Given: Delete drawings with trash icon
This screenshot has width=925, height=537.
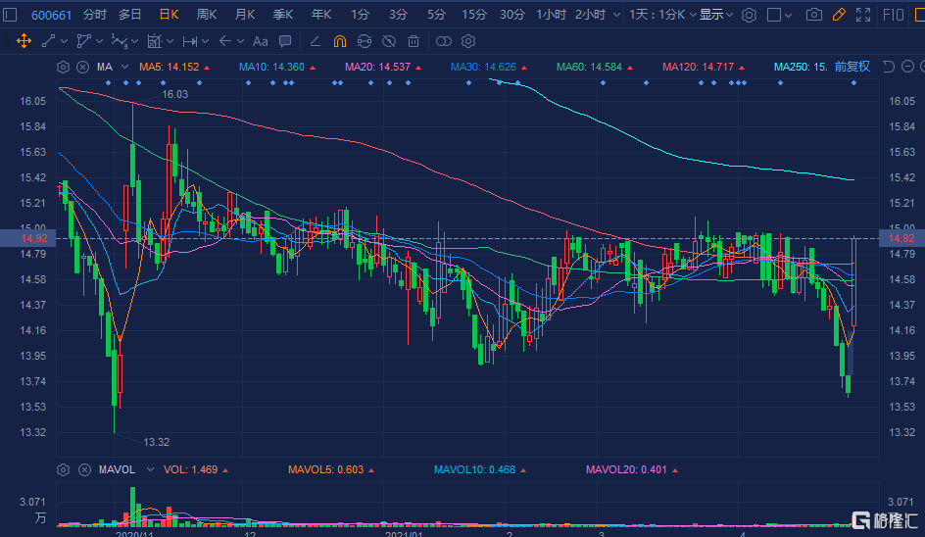Looking at the screenshot, I should (x=414, y=41).
